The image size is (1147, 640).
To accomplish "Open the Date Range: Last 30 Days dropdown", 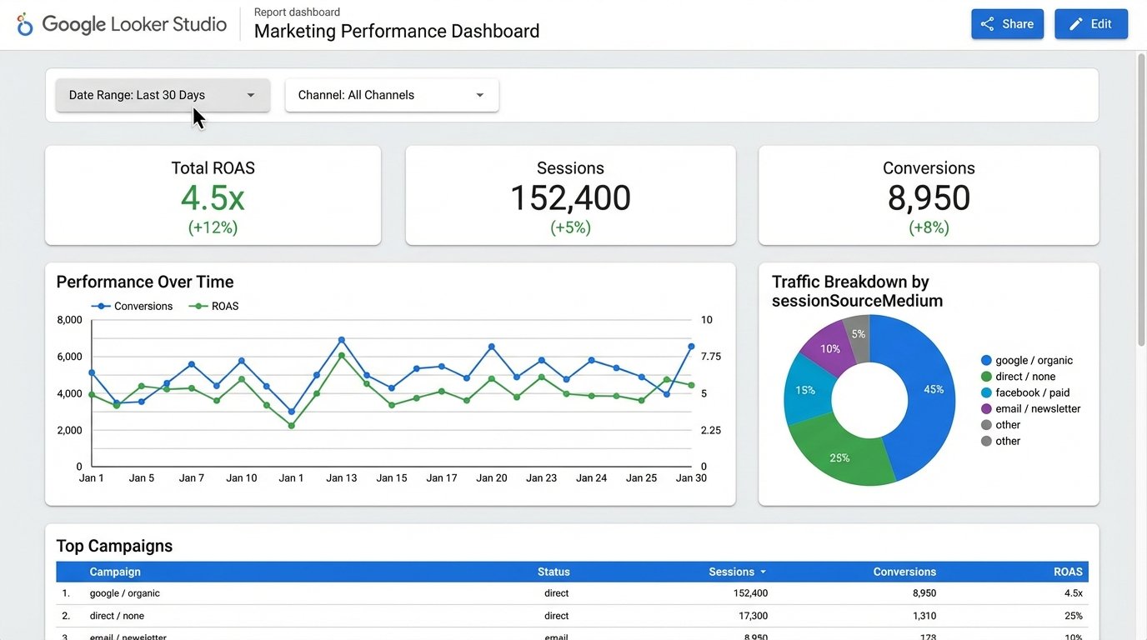I will (x=162, y=94).
